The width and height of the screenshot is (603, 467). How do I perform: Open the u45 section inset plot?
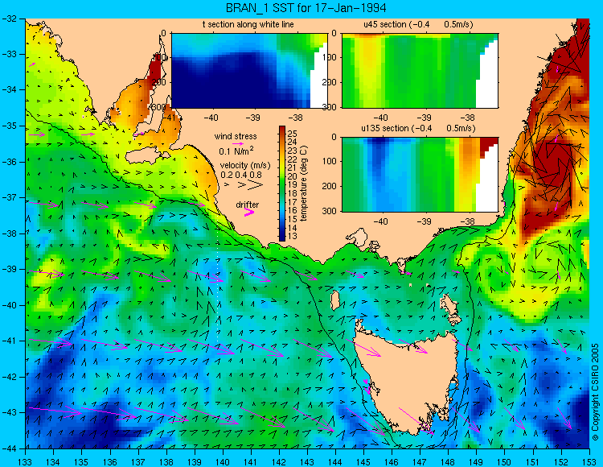(420, 71)
